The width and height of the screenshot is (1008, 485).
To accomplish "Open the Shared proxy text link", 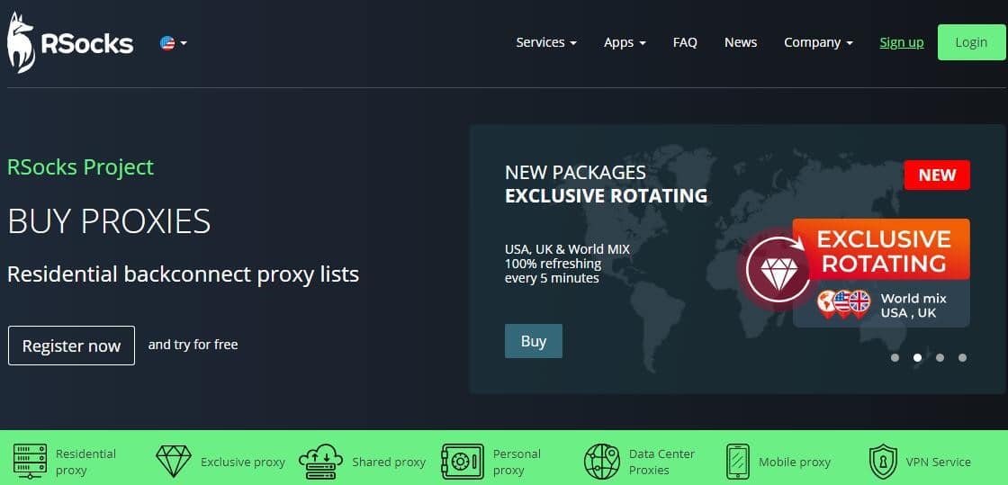I will tap(389, 462).
